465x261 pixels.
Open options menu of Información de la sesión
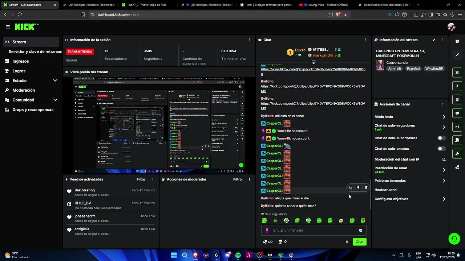tap(249, 40)
